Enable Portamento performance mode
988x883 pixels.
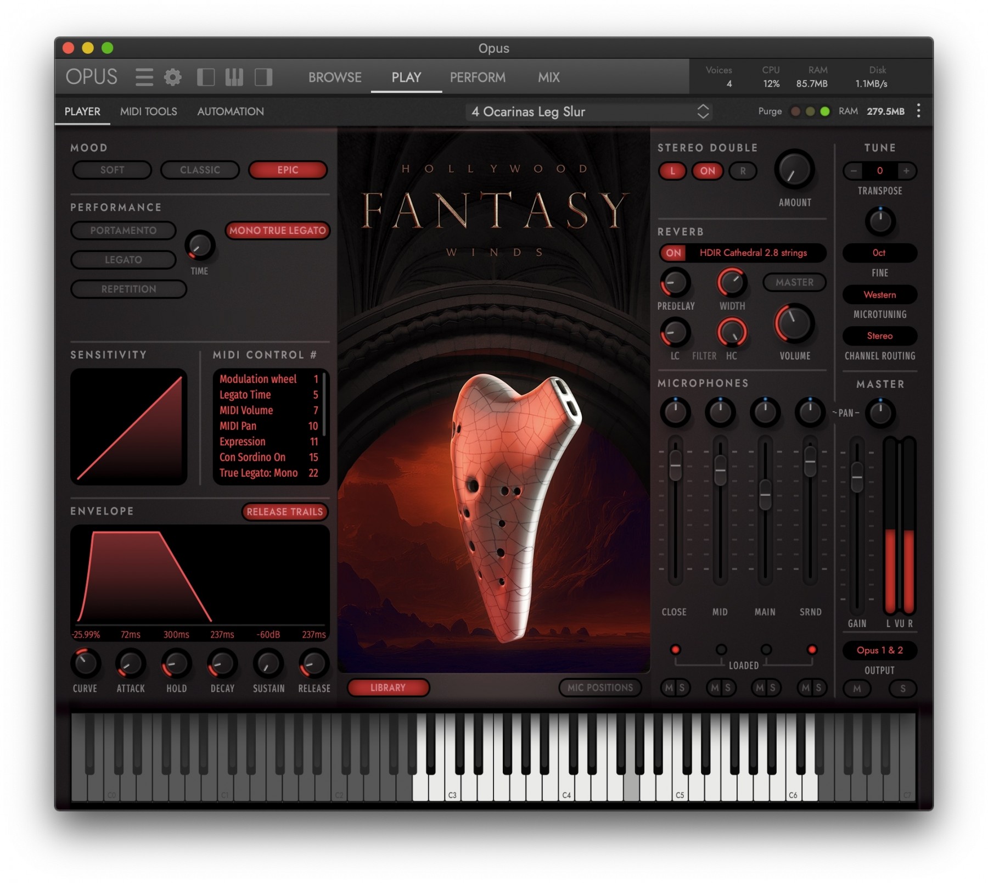[x=123, y=231]
